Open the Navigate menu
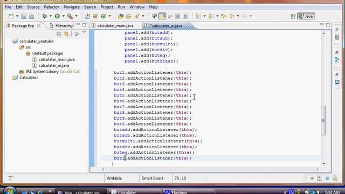This screenshot has height=194, width=345. click(x=72, y=7)
